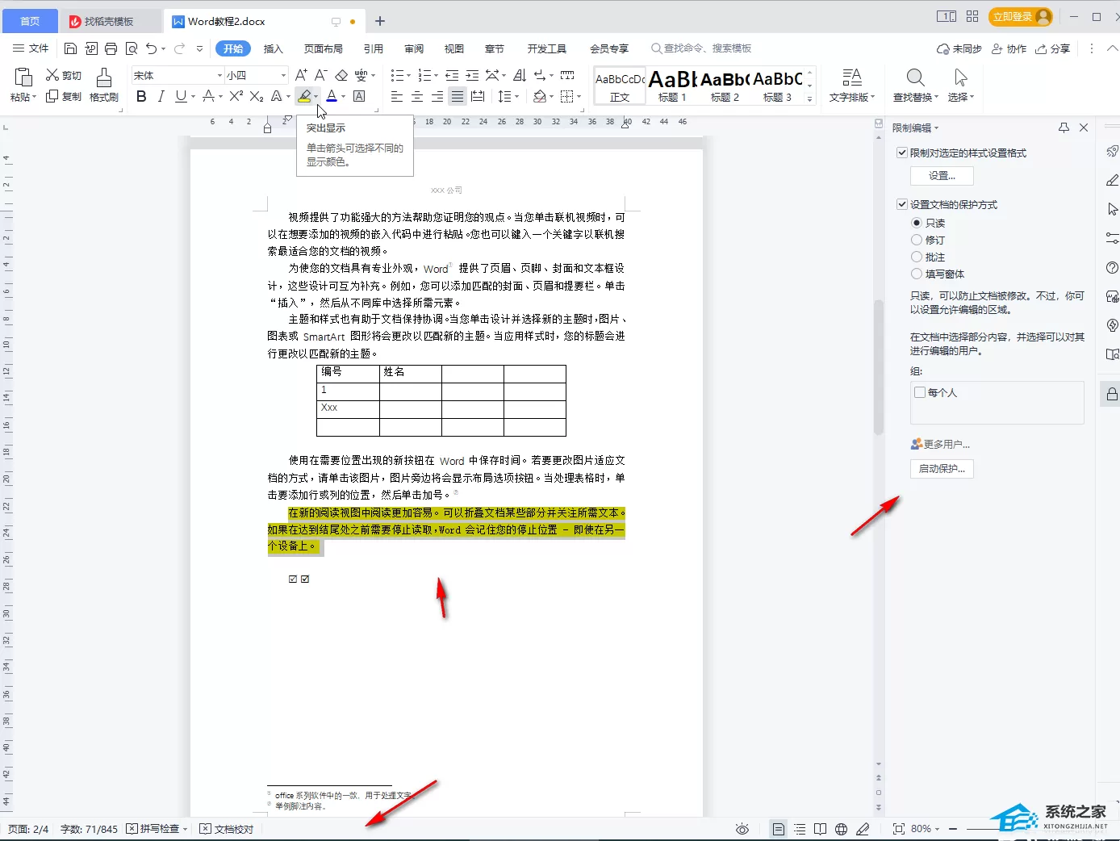Click the print icon in quick access bar
The height and width of the screenshot is (841, 1120).
[x=111, y=48]
